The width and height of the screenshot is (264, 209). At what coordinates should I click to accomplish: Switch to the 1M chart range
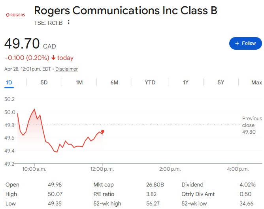[79, 82]
